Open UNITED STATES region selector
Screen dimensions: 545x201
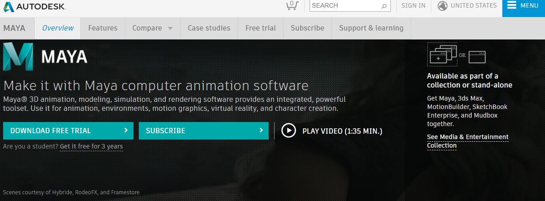pyautogui.click(x=474, y=6)
